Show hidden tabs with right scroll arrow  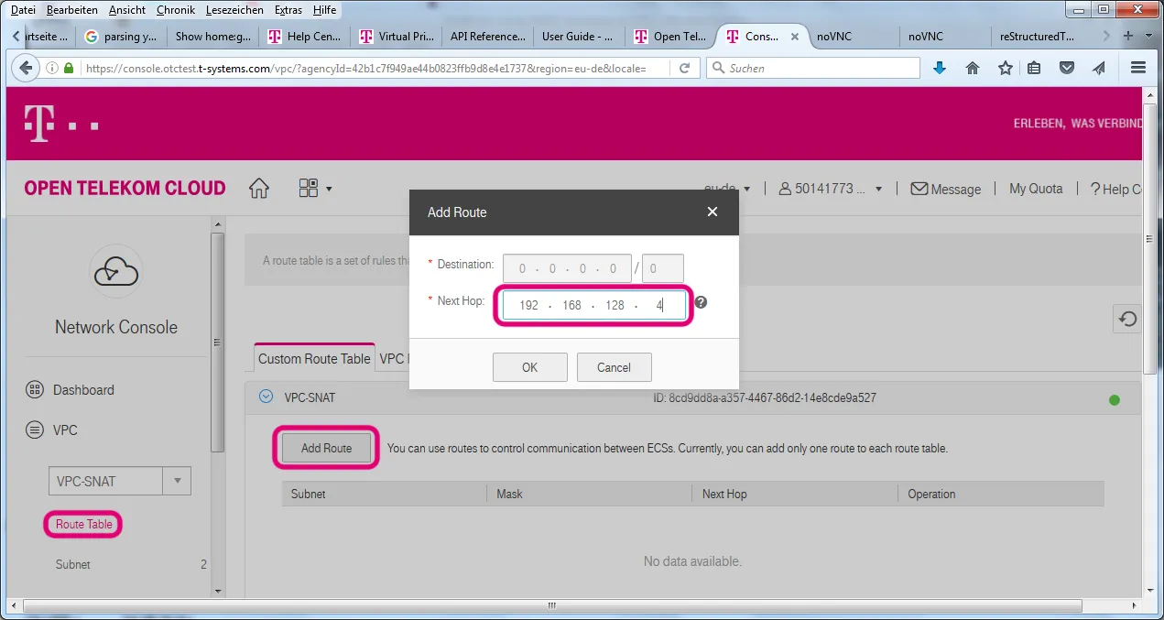click(x=1106, y=36)
